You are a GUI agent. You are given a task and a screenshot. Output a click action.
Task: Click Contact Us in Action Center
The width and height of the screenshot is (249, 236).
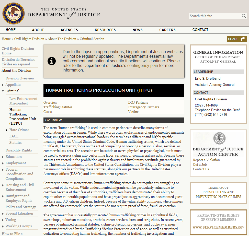[x=201, y=169]
